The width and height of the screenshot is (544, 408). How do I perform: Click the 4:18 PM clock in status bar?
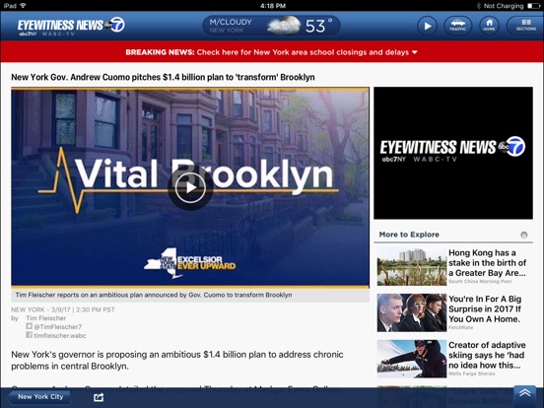click(273, 6)
